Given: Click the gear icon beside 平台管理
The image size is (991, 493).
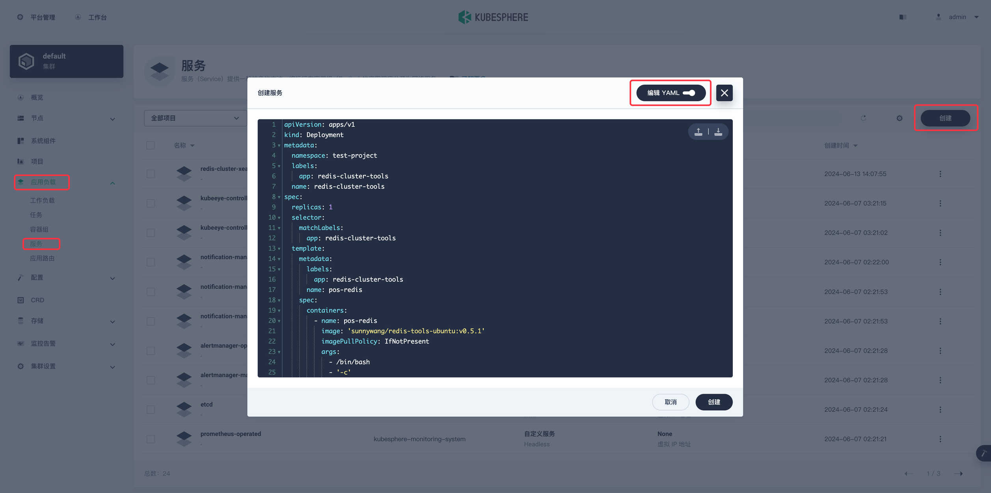Looking at the screenshot, I should (20, 17).
